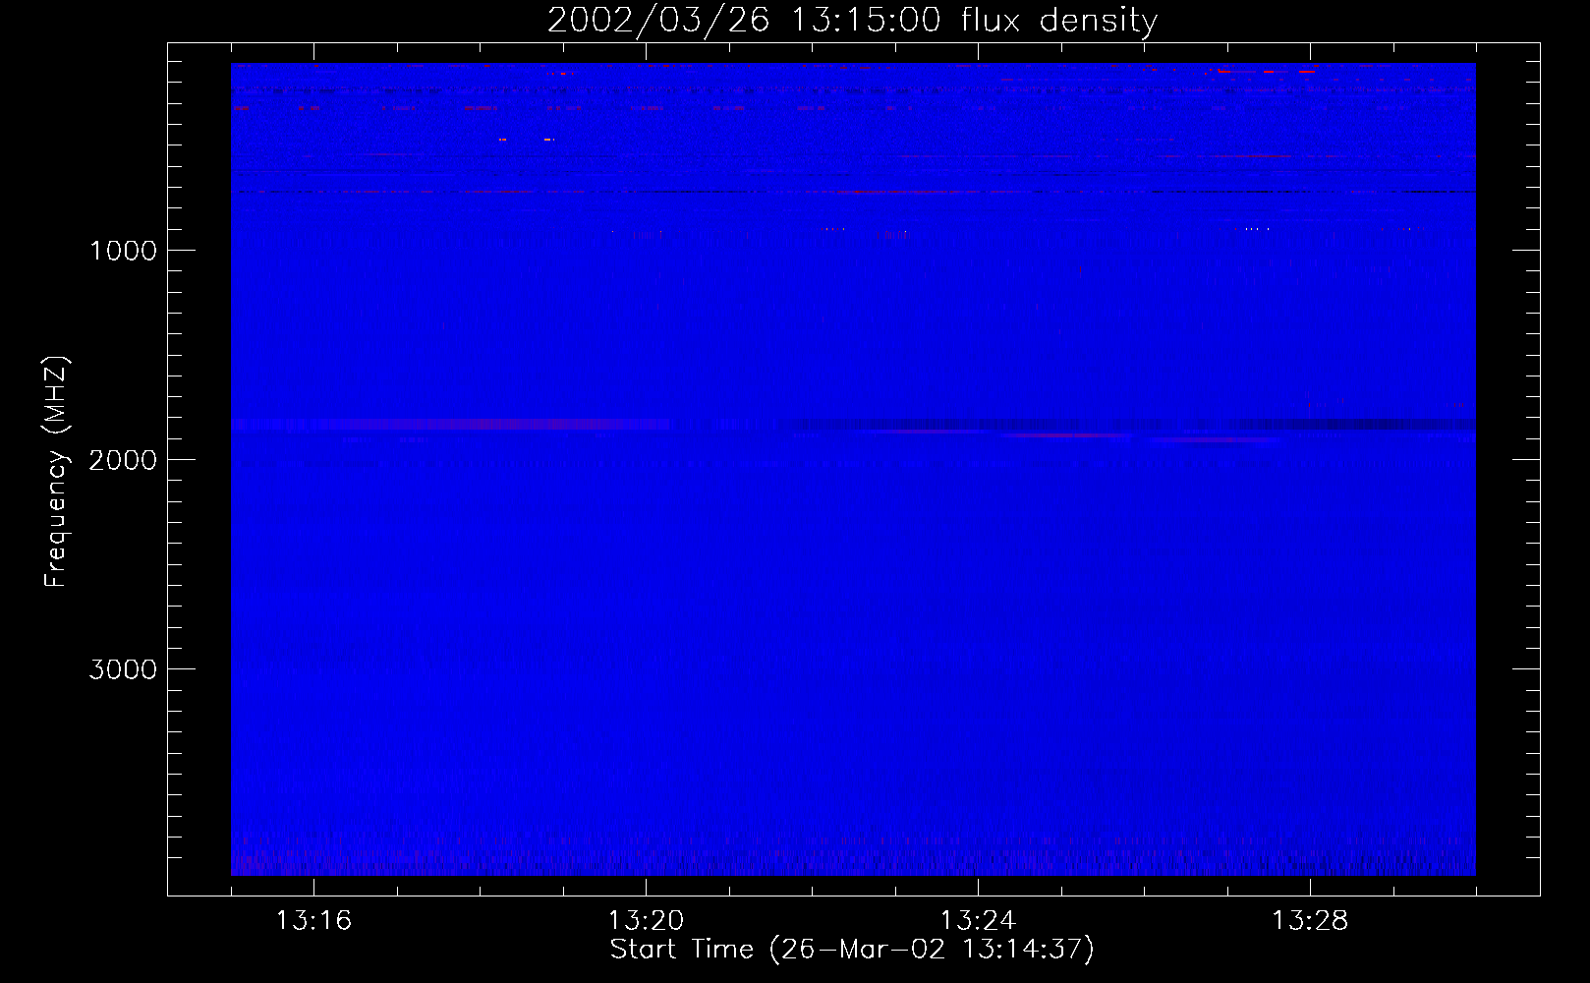This screenshot has width=1590, height=983.
Task: Click the 13:24 time axis label
Action: pyautogui.click(x=978, y=920)
